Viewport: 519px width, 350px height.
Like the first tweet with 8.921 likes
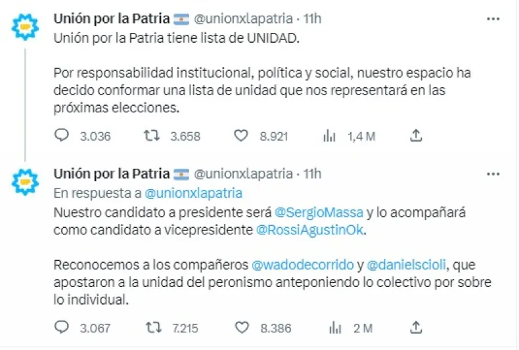(241, 137)
